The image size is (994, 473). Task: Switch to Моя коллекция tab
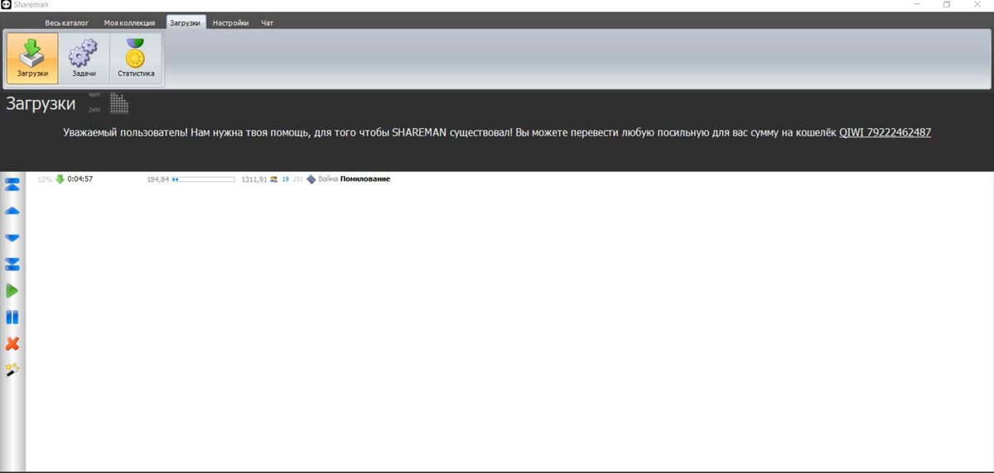(129, 23)
